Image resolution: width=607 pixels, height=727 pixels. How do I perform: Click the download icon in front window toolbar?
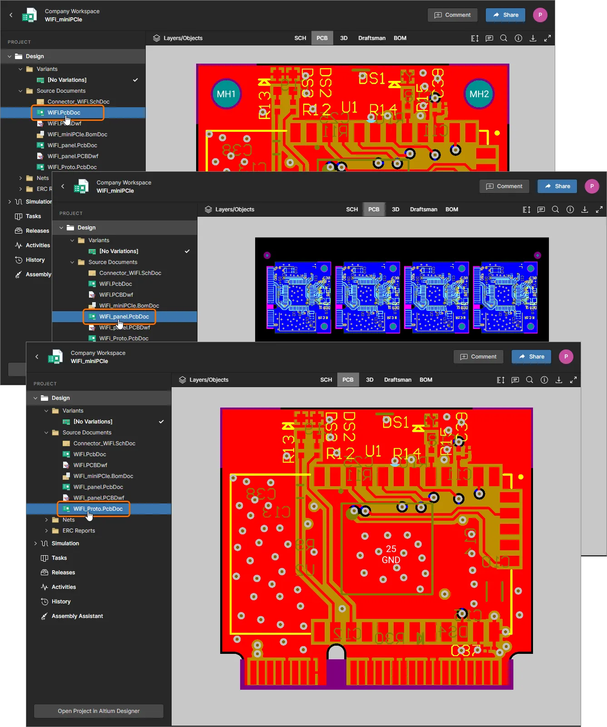(559, 380)
